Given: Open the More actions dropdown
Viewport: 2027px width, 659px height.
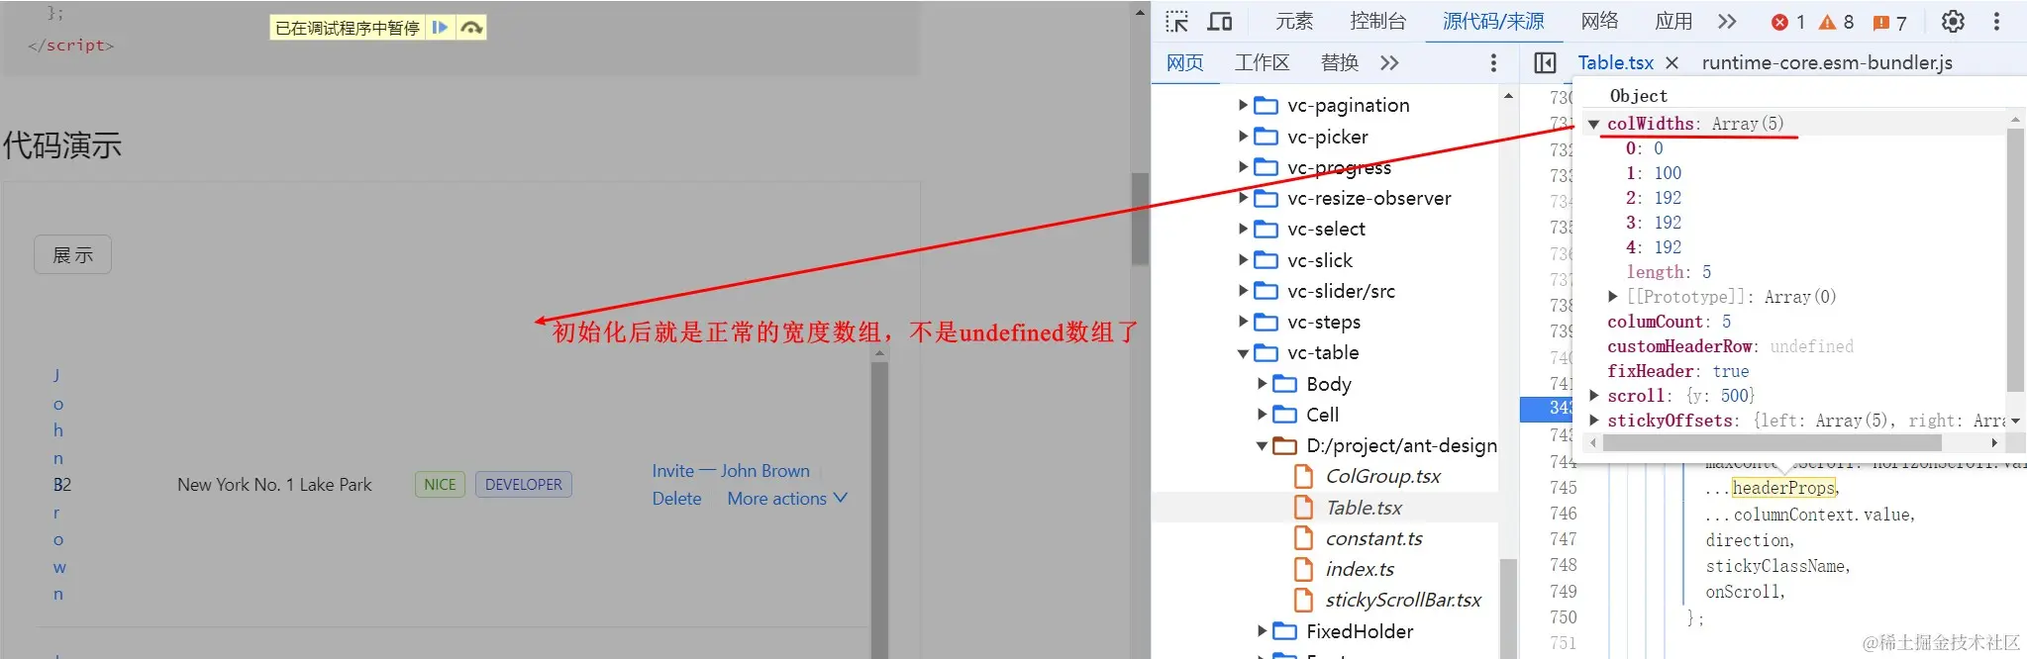Looking at the screenshot, I should pyautogui.click(x=787, y=499).
